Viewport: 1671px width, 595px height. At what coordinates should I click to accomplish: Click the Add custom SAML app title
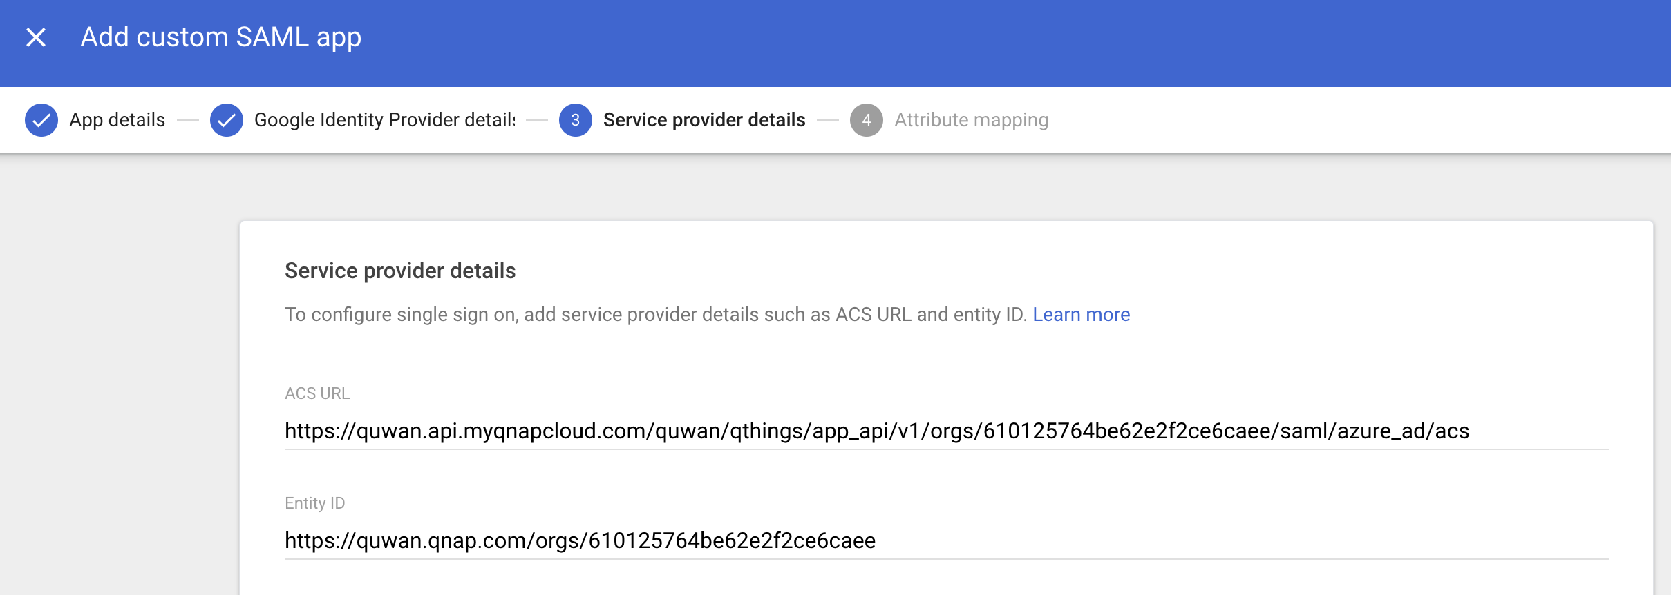[x=221, y=37]
